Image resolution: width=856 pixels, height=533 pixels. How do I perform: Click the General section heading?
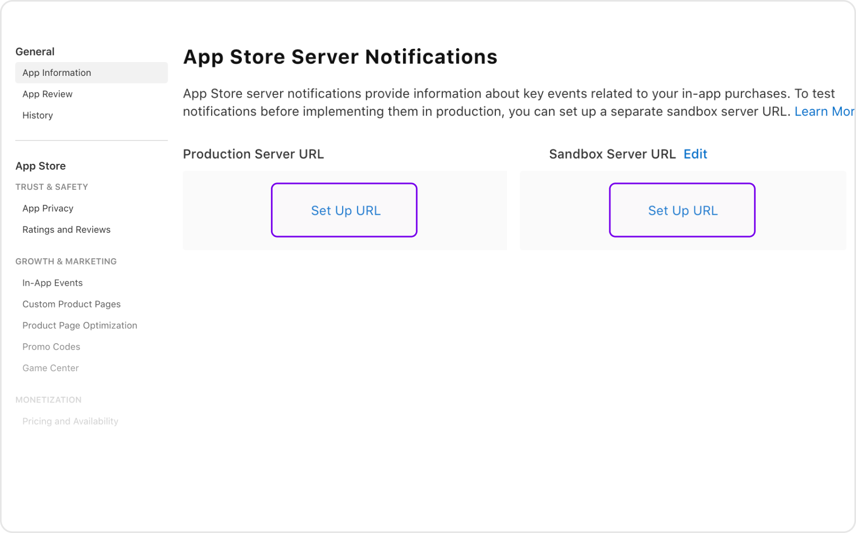click(x=35, y=51)
